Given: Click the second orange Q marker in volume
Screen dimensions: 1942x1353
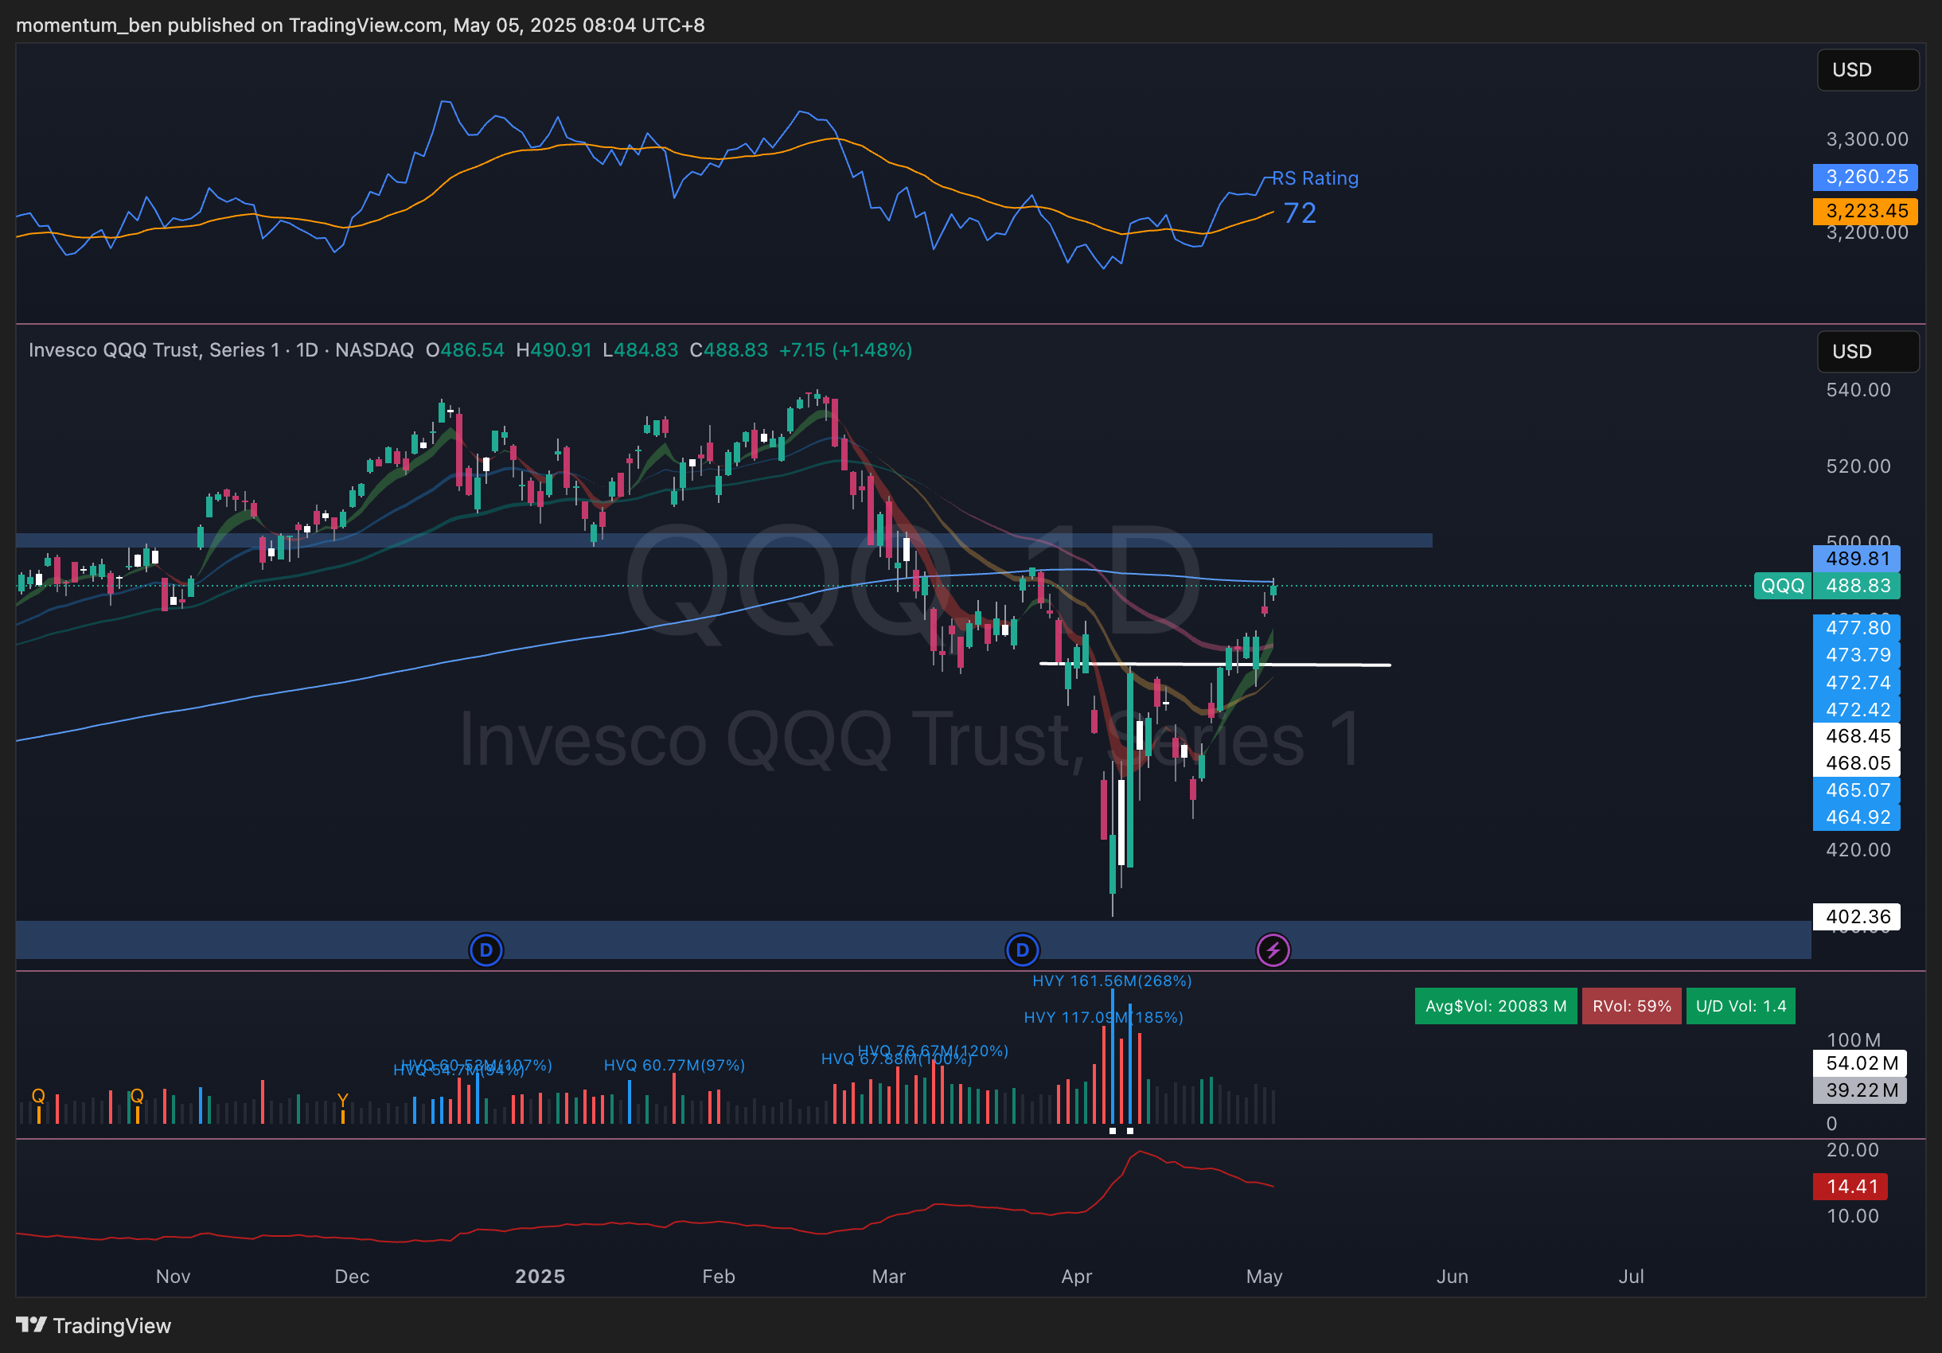Looking at the screenshot, I should point(137,1095).
